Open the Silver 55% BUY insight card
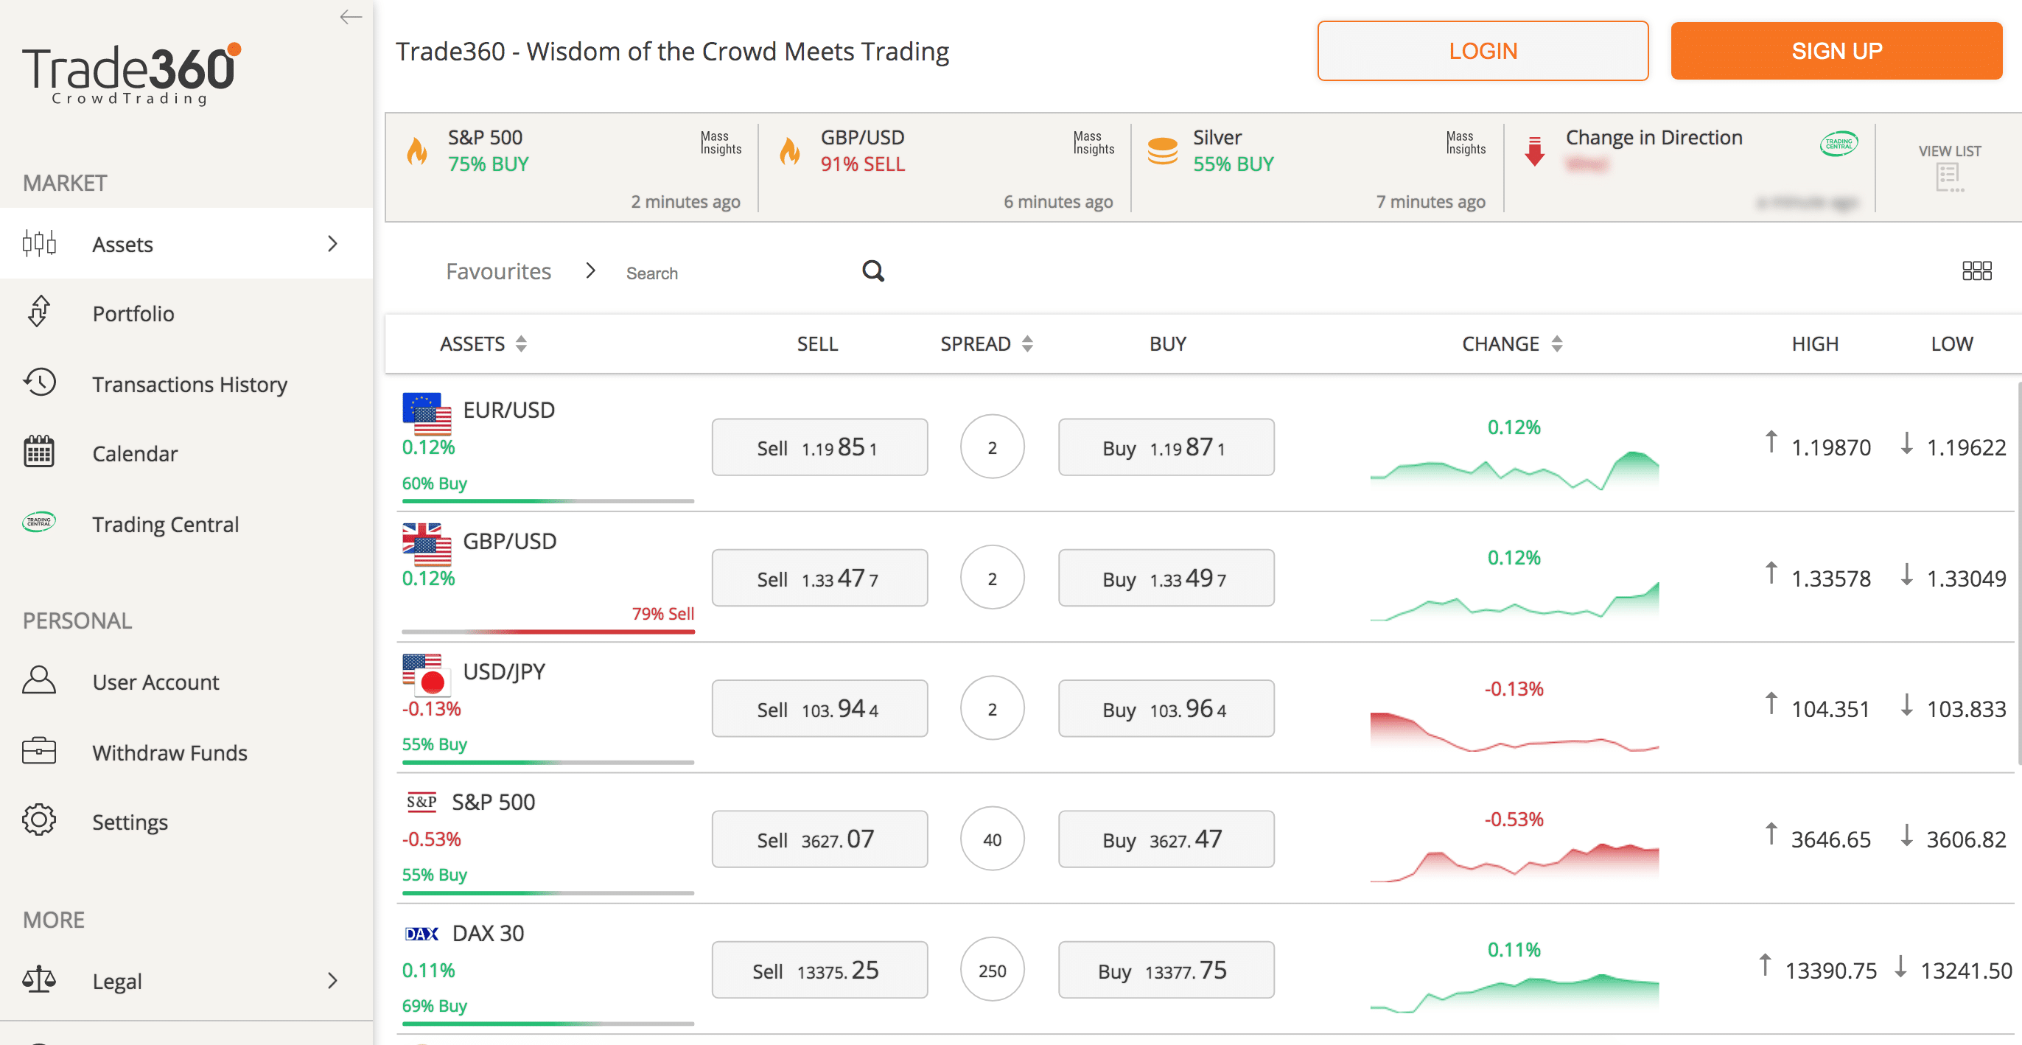2022x1045 pixels. pos(1317,167)
